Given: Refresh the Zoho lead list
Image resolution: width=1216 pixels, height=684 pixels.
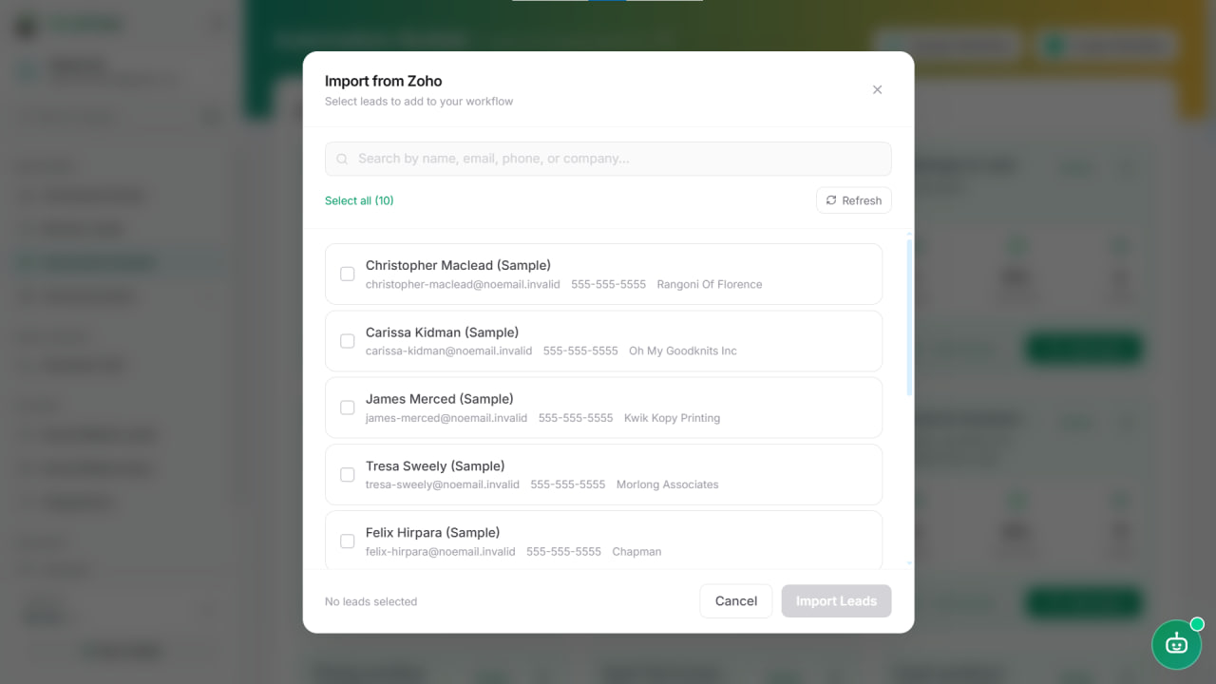Looking at the screenshot, I should point(853,200).
